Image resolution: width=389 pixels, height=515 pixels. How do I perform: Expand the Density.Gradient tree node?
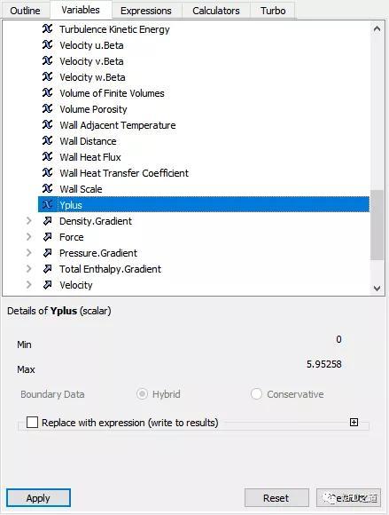[29, 221]
